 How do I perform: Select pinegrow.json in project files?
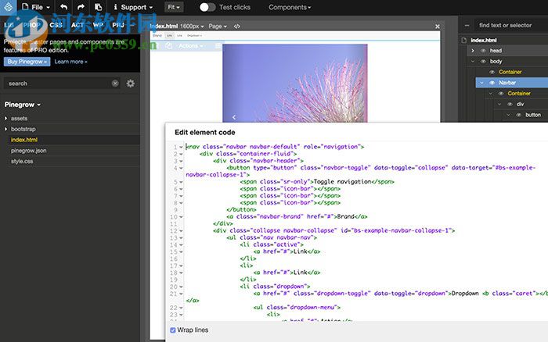pos(29,151)
